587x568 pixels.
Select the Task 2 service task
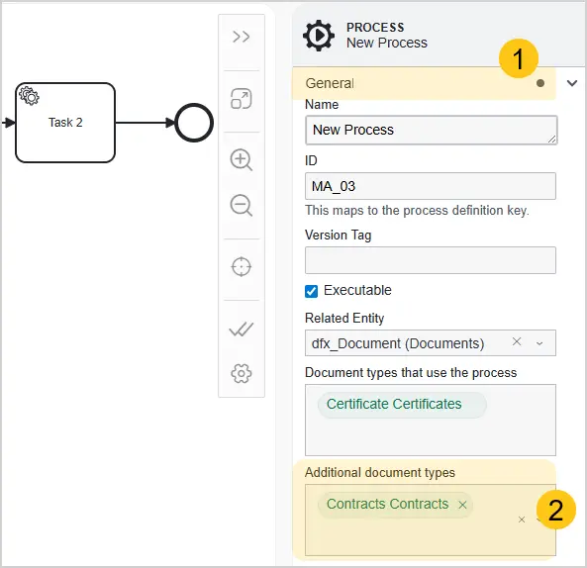[65, 123]
